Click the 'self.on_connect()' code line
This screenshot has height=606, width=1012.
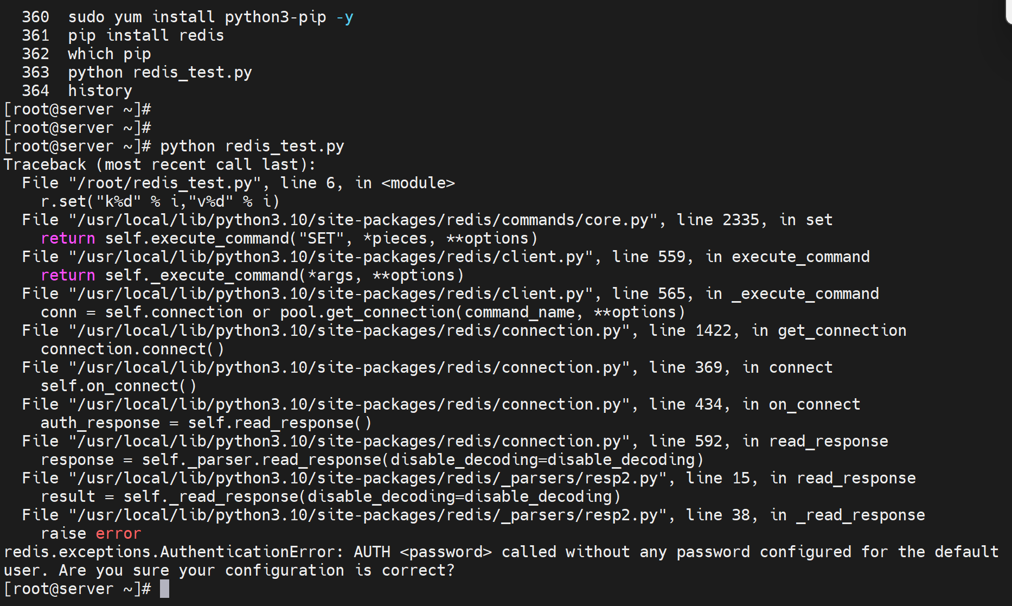[x=118, y=386]
